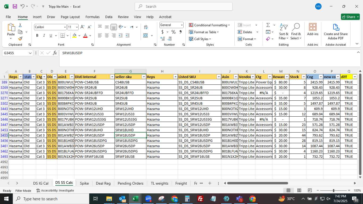Click Increase Indent icon
The image size is (363, 204).
[128, 36]
